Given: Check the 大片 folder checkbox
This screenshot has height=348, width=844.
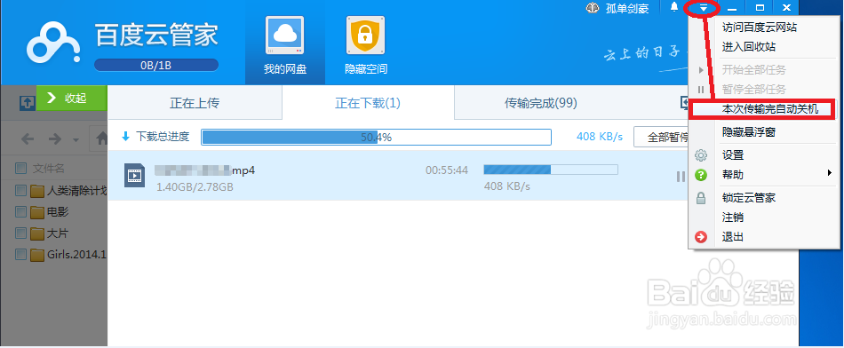Looking at the screenshot, I should [x=21, y=233].
